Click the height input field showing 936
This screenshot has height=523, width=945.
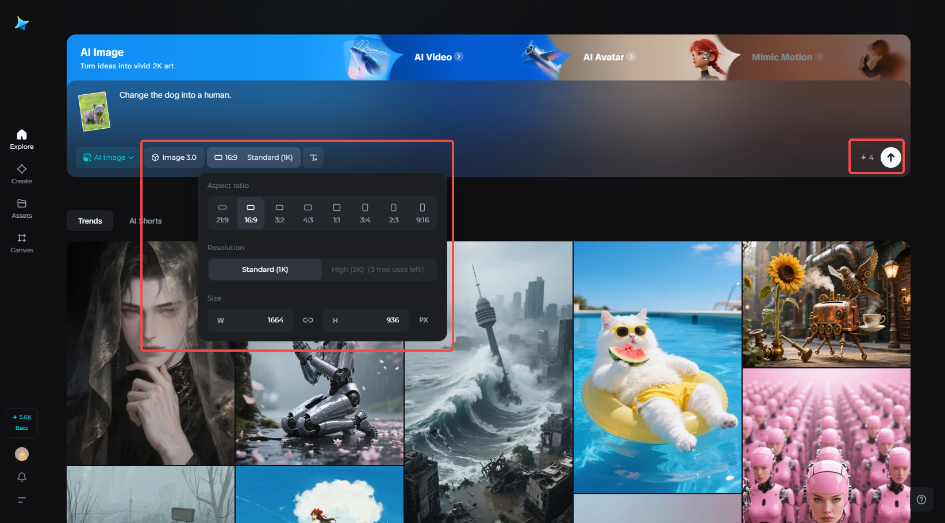tap(366, 320)
